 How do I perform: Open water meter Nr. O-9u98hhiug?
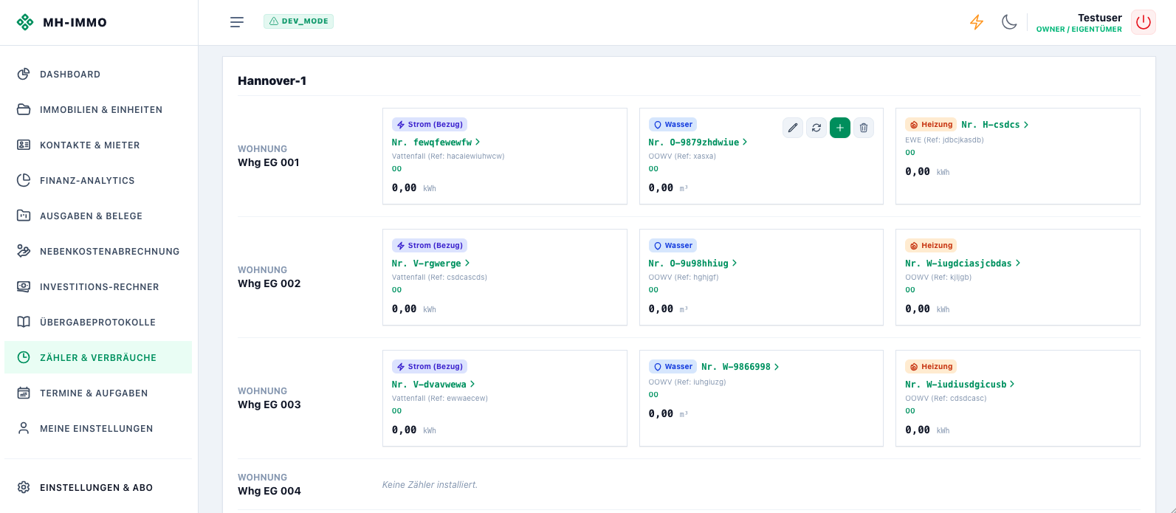692,263
